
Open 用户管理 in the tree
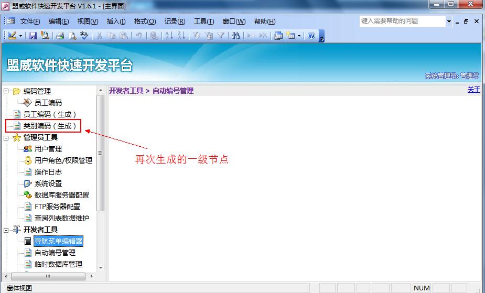tap(48, 149)
